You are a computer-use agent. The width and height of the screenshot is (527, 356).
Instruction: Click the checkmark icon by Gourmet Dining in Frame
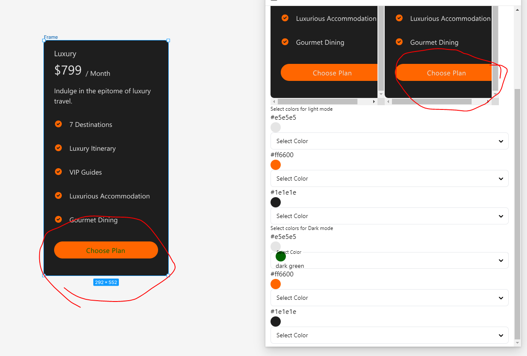coord(58,219)
